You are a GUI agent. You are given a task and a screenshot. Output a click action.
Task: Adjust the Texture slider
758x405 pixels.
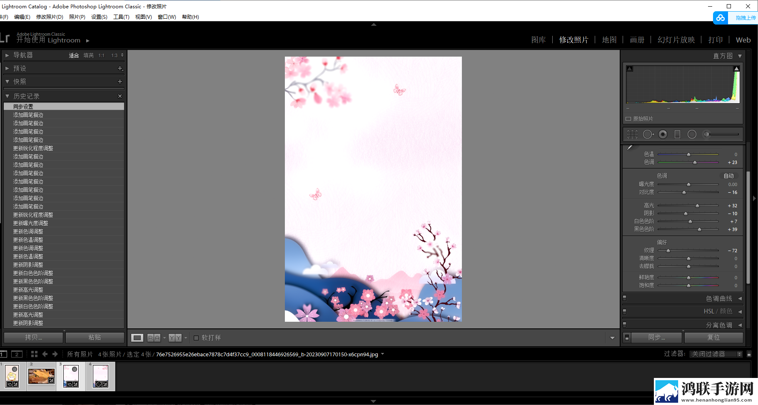pos(688,251)
